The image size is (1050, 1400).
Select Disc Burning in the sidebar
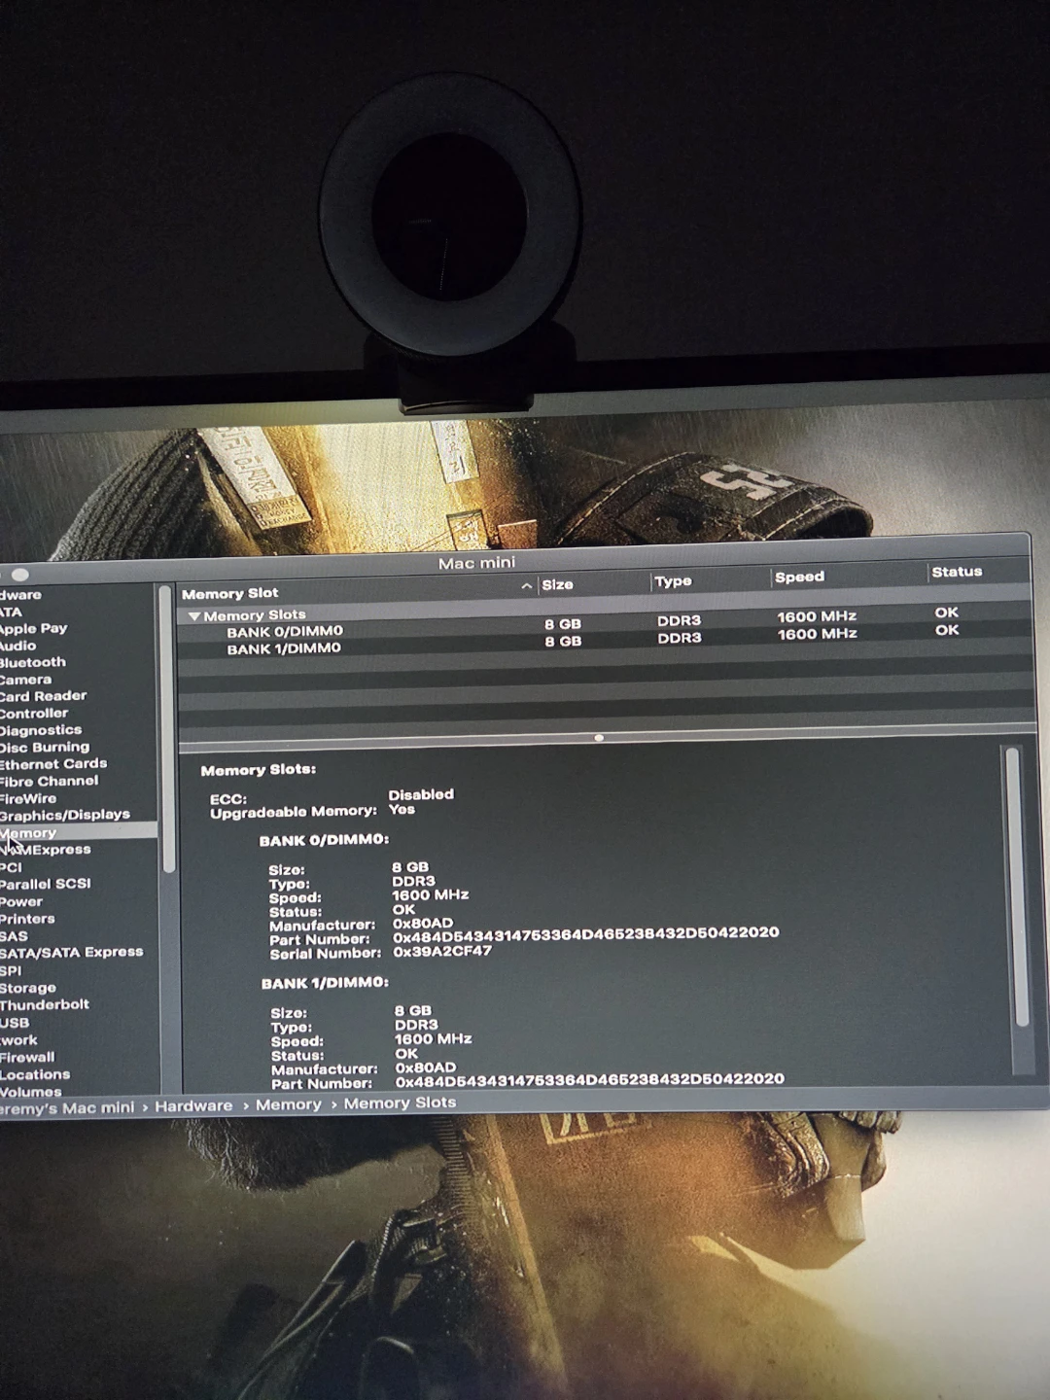coord(45,747)
